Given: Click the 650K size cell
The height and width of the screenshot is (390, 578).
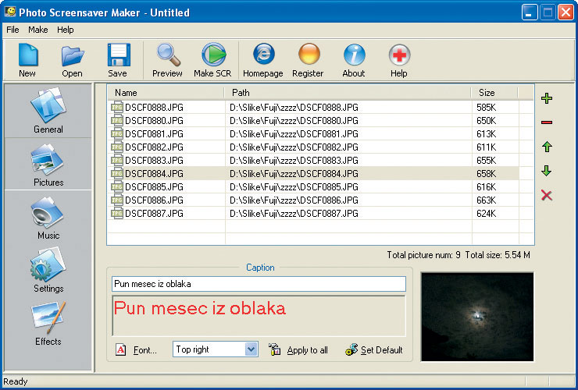Looking at the screenshot, I should click(486, 120).
